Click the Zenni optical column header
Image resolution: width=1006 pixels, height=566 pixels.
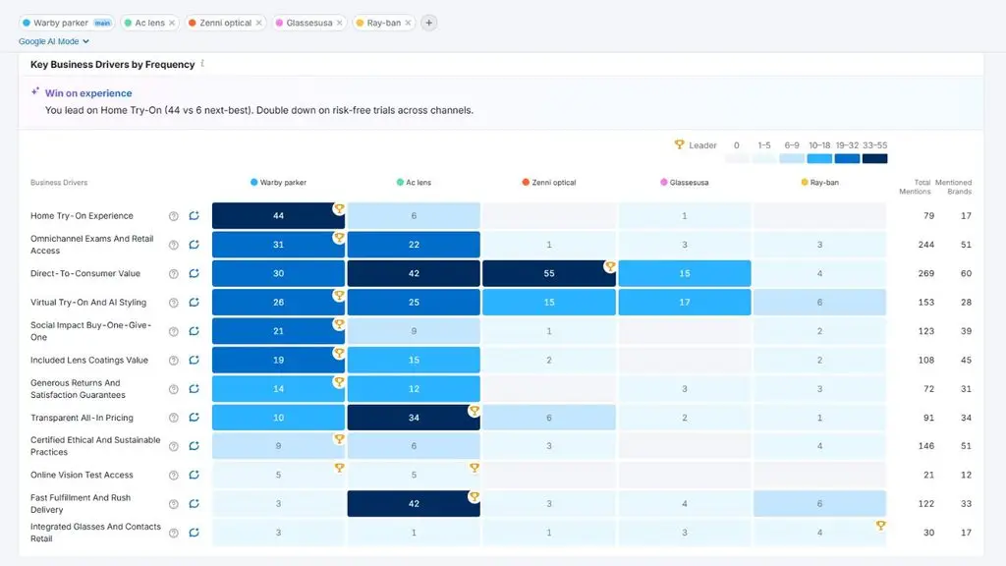(549, 182)
